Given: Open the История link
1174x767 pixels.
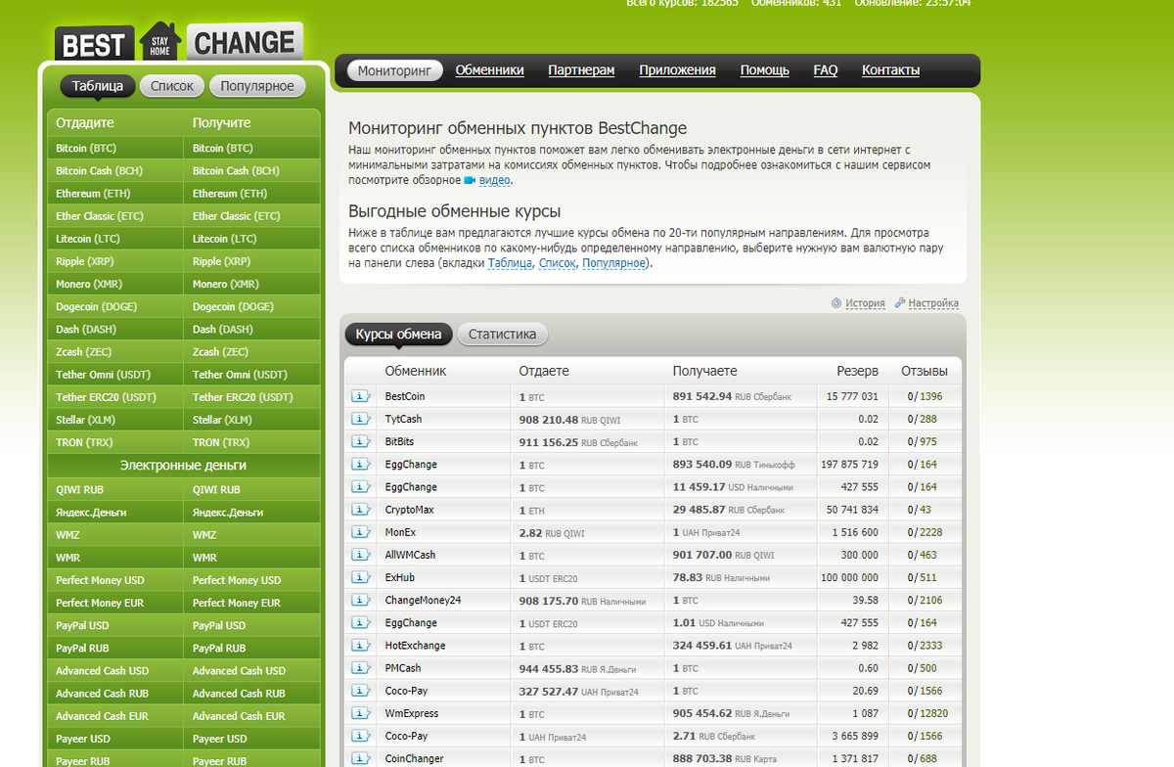Looking at the screenshot, I should (x=866, y=303).
